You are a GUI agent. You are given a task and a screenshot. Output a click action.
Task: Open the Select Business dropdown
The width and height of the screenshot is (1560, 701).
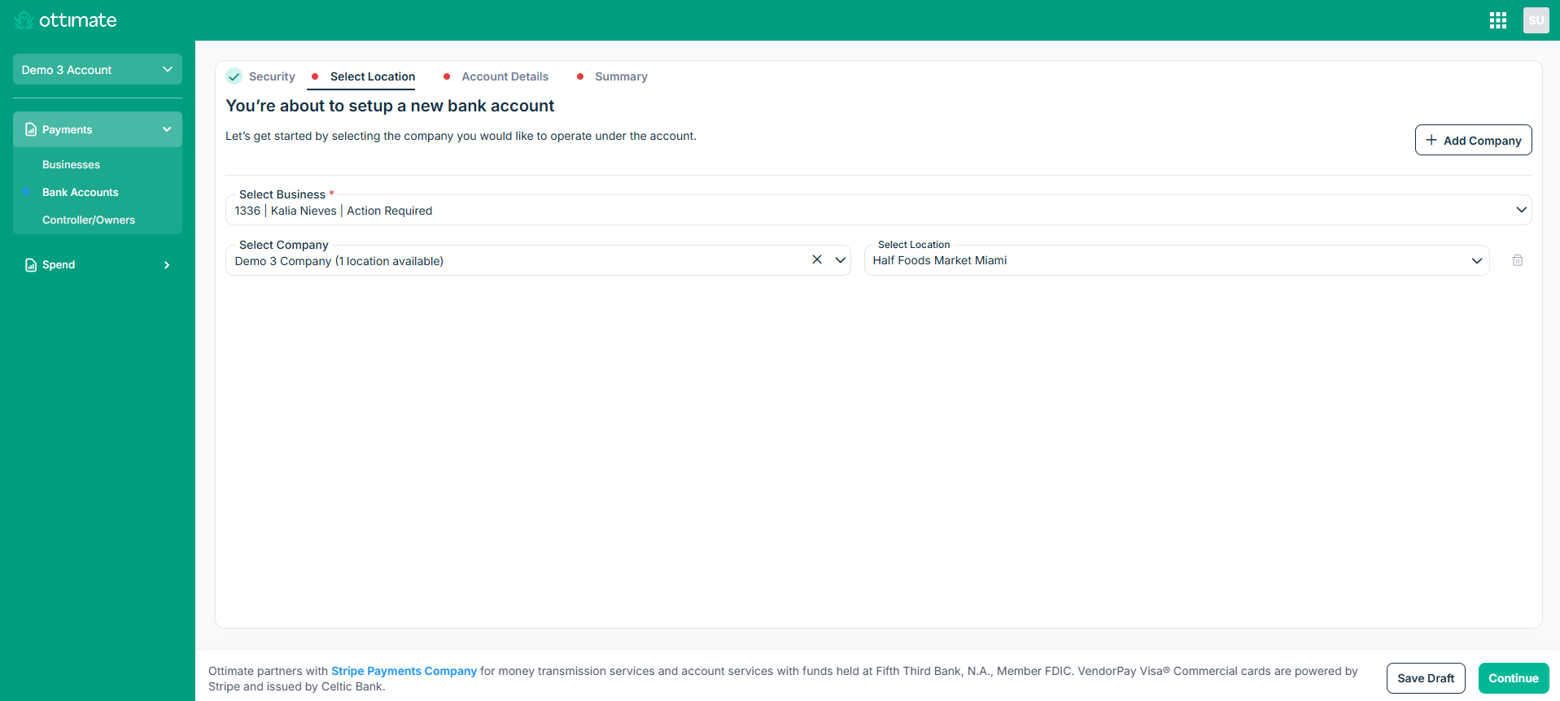tap(879, 210)
